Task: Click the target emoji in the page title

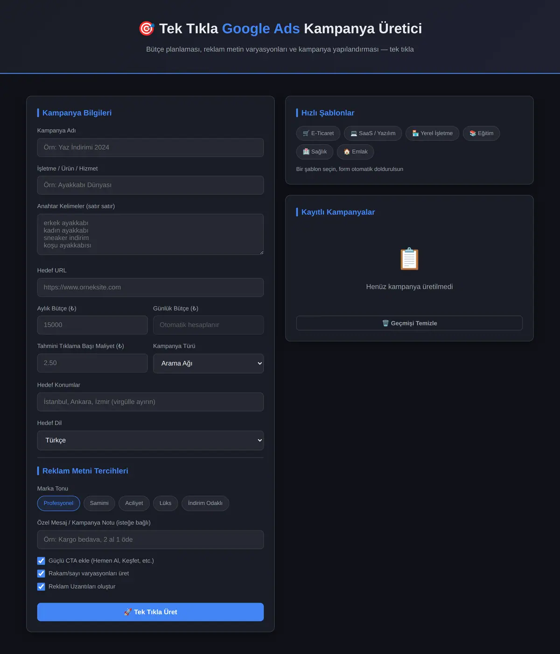Action: pyautogui.click(x=147, y=28)
